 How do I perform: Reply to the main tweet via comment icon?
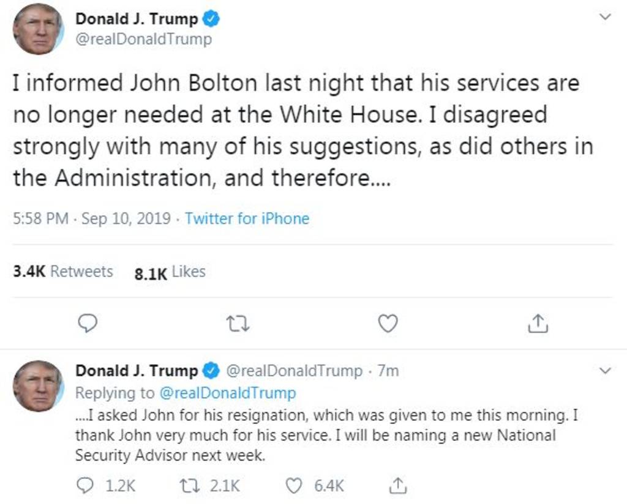pyautogui.click(x=88, y=323)
